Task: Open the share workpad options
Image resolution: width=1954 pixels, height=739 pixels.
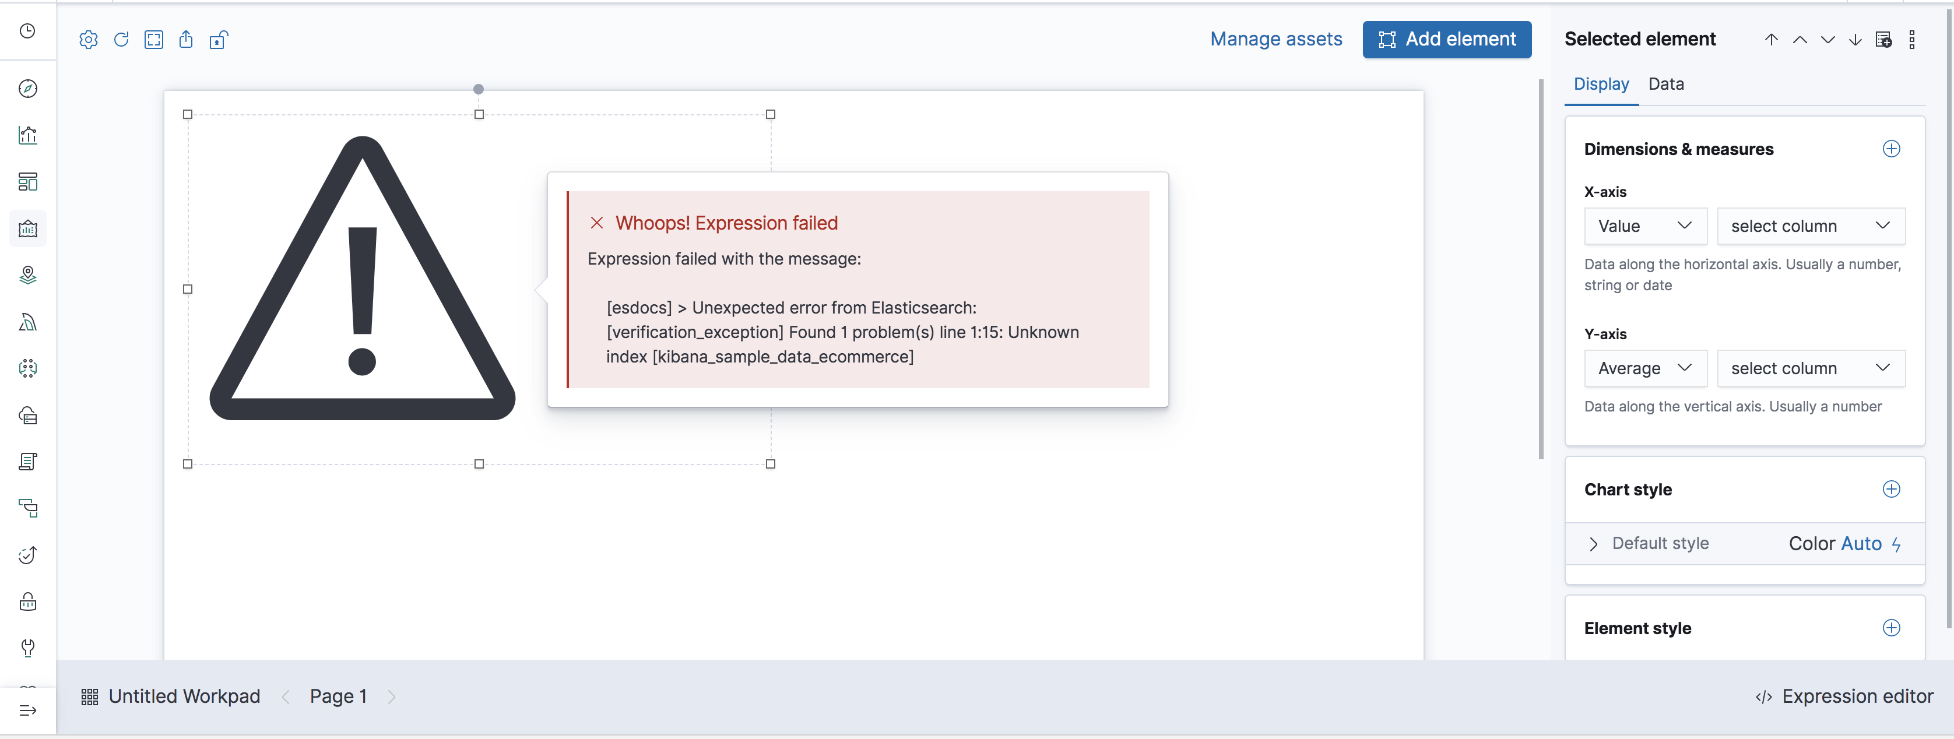Action: click(x=187, y=40)
